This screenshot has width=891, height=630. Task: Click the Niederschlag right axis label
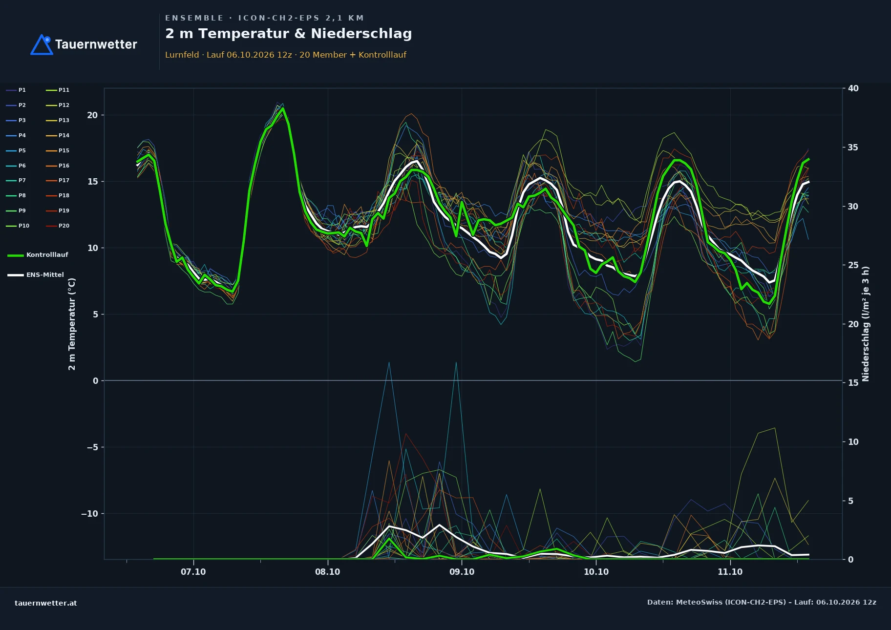click(866, 324)
